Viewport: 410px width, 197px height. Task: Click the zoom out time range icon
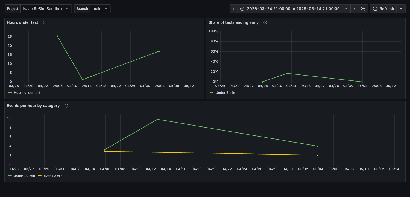(x=363, y=9)
